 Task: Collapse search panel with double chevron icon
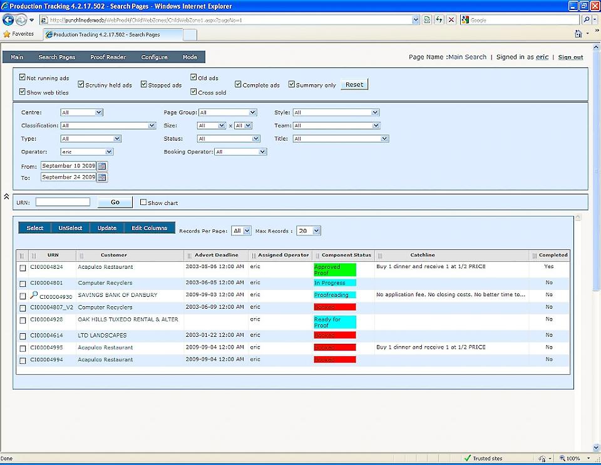pos(6,196)
